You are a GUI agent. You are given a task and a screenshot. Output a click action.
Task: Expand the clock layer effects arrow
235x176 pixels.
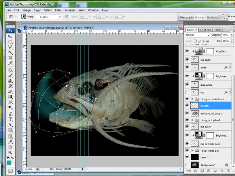230,67
